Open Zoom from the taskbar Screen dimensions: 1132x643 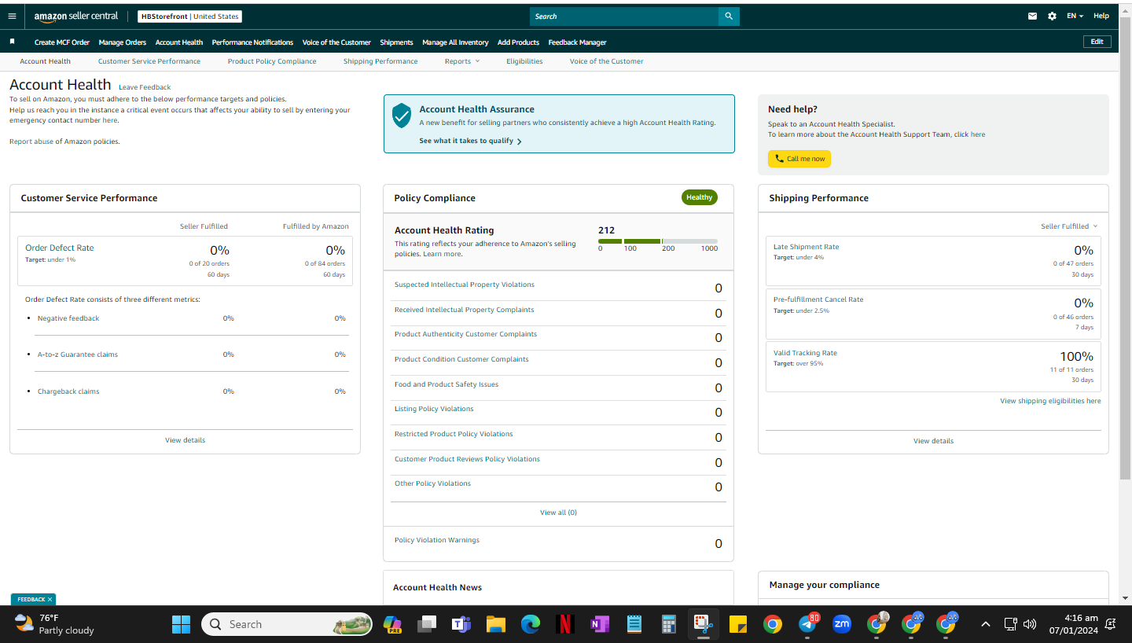point(842,624)
